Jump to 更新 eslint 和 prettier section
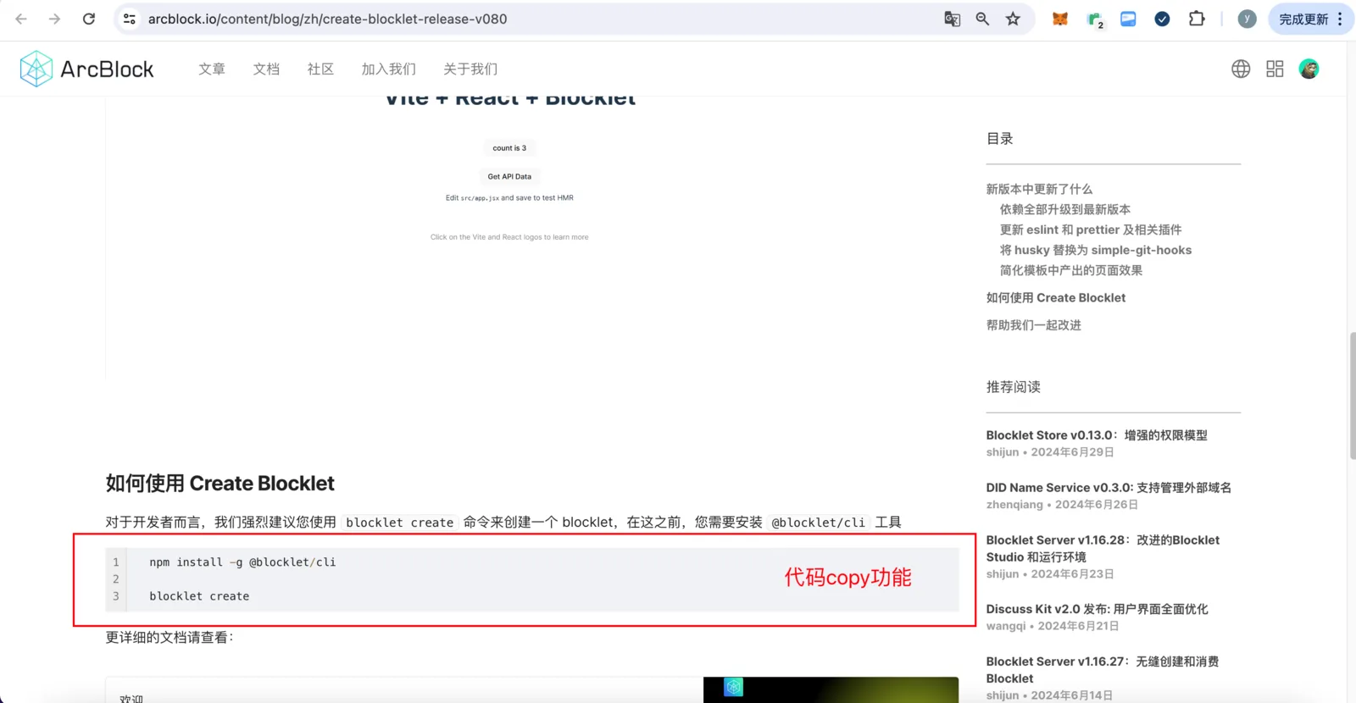This screenshot has width=1356, height=703. (1090, 230)
